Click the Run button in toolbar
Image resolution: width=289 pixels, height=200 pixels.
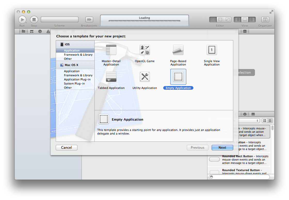pos(22,20)
